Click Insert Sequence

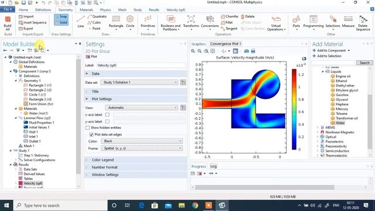pos(33,22)
